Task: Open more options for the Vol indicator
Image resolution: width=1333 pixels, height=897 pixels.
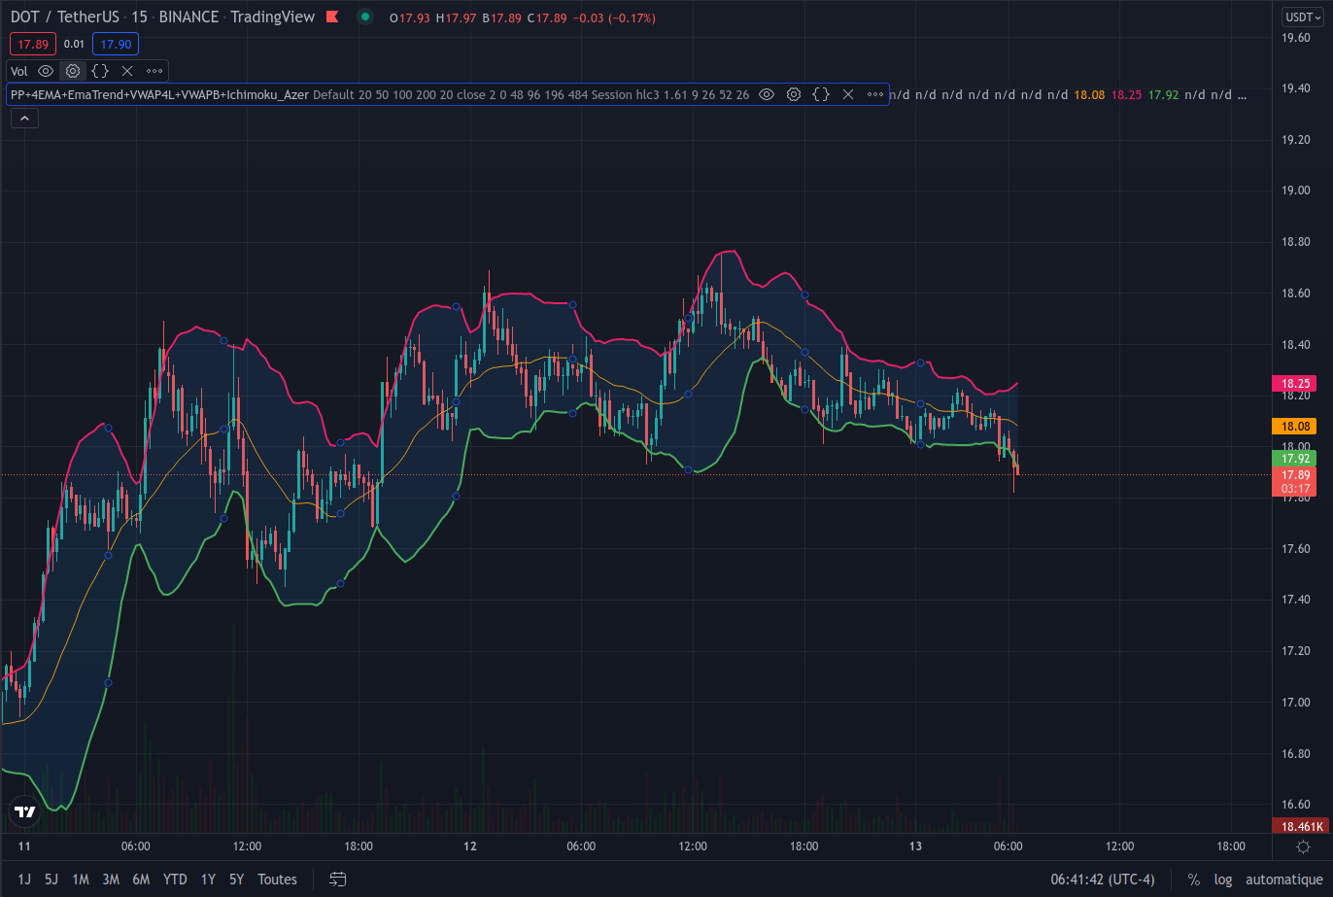Action: pyautogui.click(x=154, y=70)
